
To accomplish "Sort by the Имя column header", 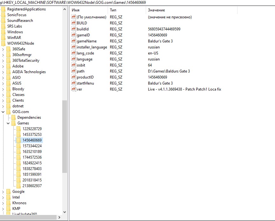I will click(88, 10).
